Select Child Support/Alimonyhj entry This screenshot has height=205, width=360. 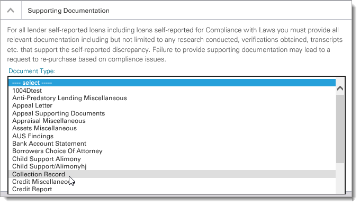click(172, 166)
